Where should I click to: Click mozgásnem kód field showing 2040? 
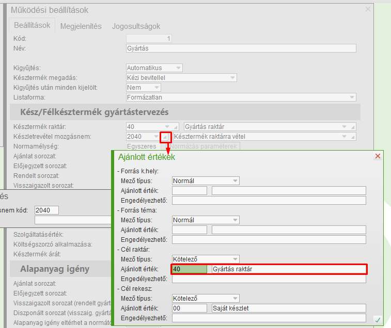tap(46, 210)
